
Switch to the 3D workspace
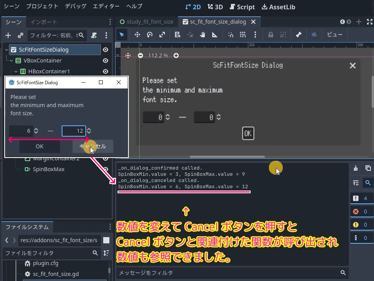[x=215, y=7]
